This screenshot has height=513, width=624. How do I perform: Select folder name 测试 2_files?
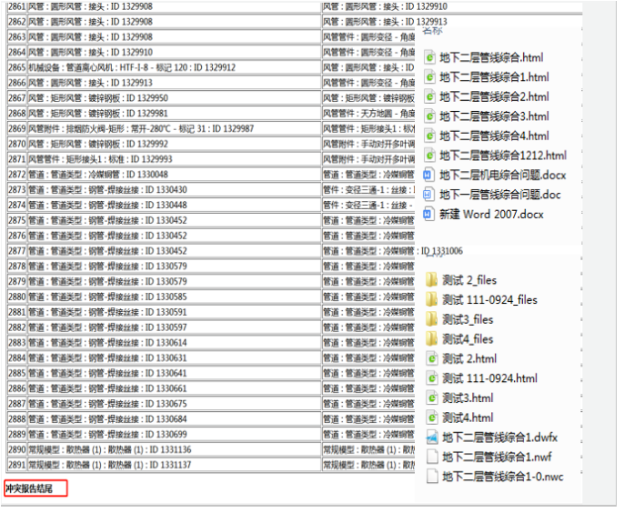pyautogui.click(x=469, y=280)
